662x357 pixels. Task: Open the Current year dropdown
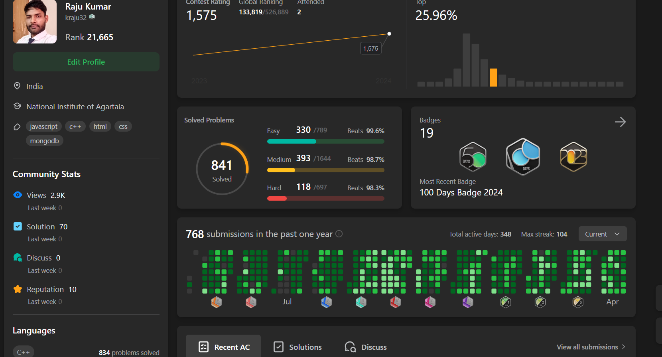pos(602,234)
